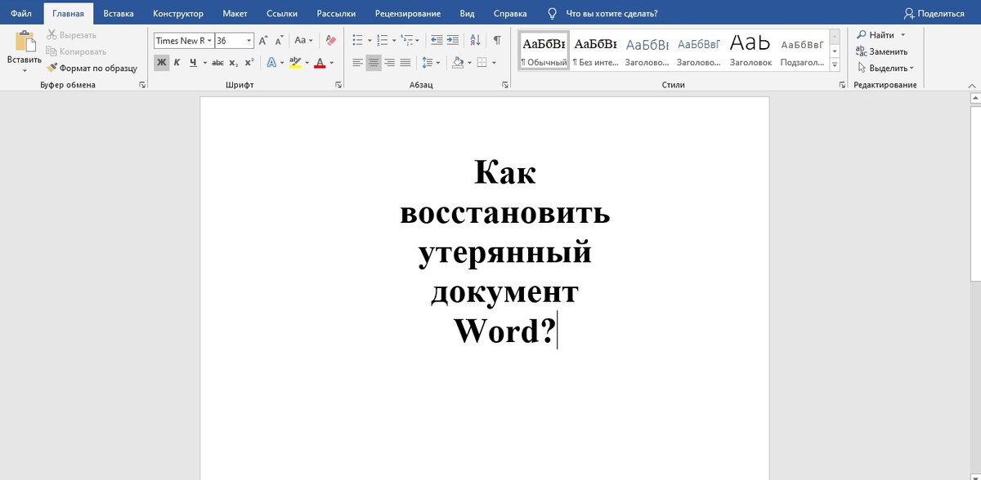Image resolution: width=981 pixels, height=480 pixels.
Task: Apply the 'Подзагол...' subtitle style
Action: 802,51
